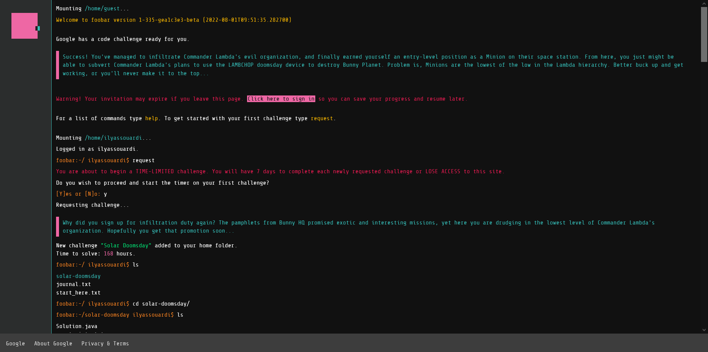Click 'Google has a code challenge' line
Viewport: 708px width, 352px height.
(123, 39)
